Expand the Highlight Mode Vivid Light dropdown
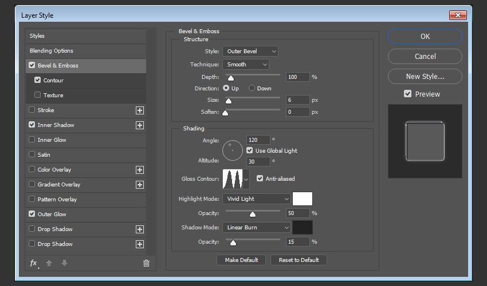This screenshot has height=286, width=487. coord(257,199)
